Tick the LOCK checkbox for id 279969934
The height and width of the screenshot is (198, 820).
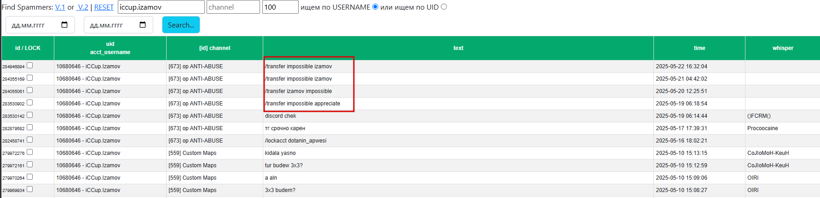(x=30, y=189)
